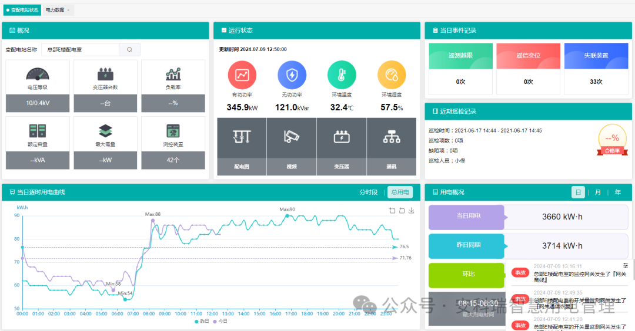Viewport: 635px width, 331px height.
Task: Toggle the 昨日 legend series
Action: click(x=202, y=321)
